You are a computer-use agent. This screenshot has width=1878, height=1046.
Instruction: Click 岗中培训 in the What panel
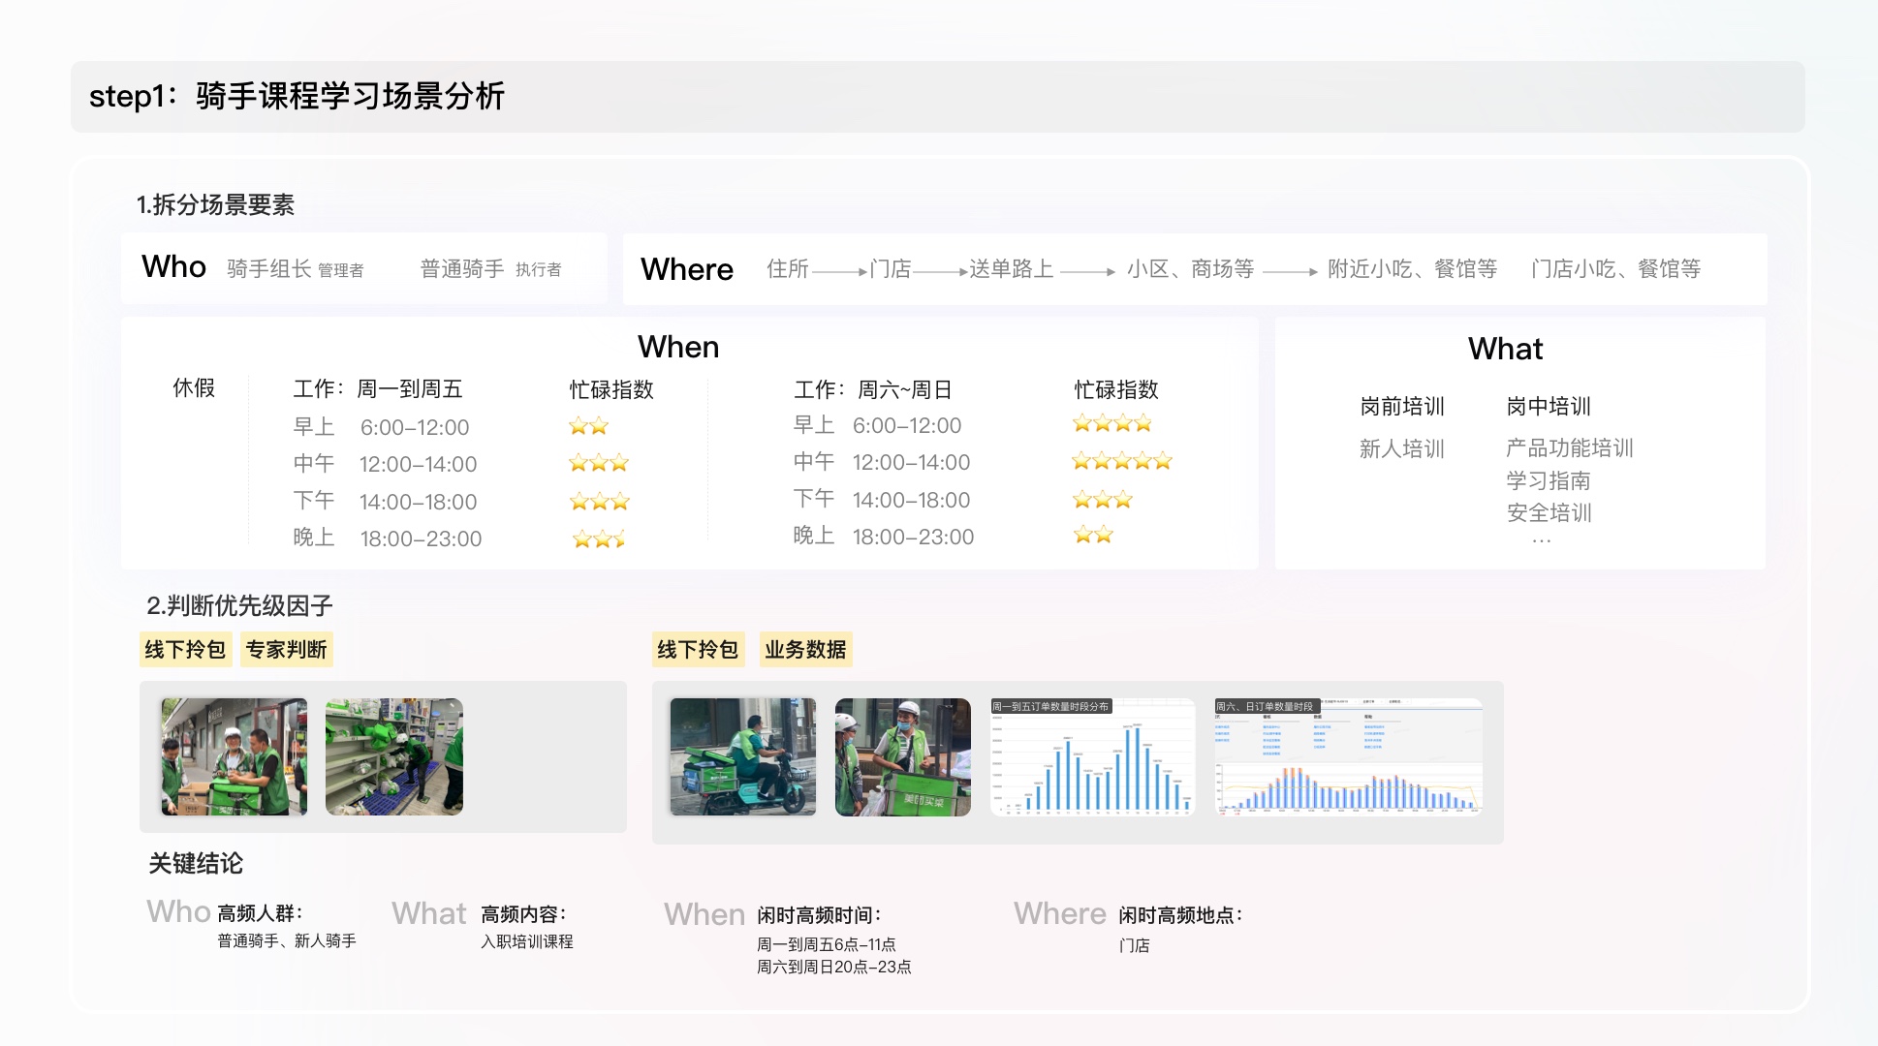pyautogui.click(x=1549, y=406)
